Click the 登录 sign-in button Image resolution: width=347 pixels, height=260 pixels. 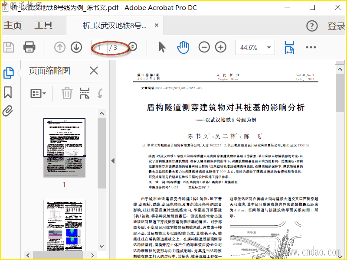pyautogui.click(x=336, y=26)
